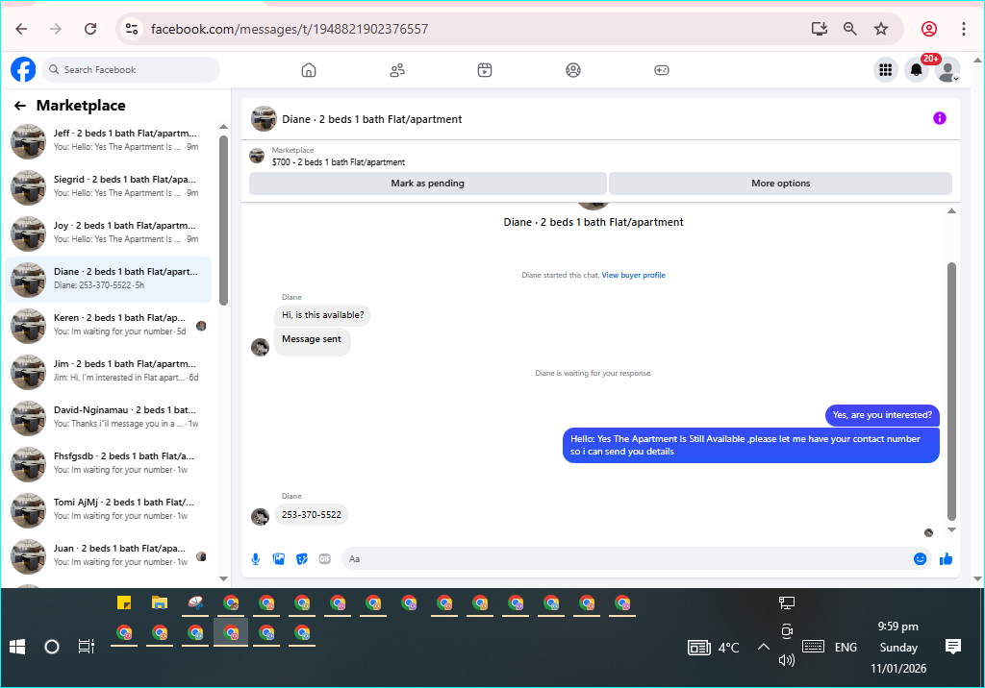Send a thumbs up like
The image size is (985, 688).
tap(947, 558)
